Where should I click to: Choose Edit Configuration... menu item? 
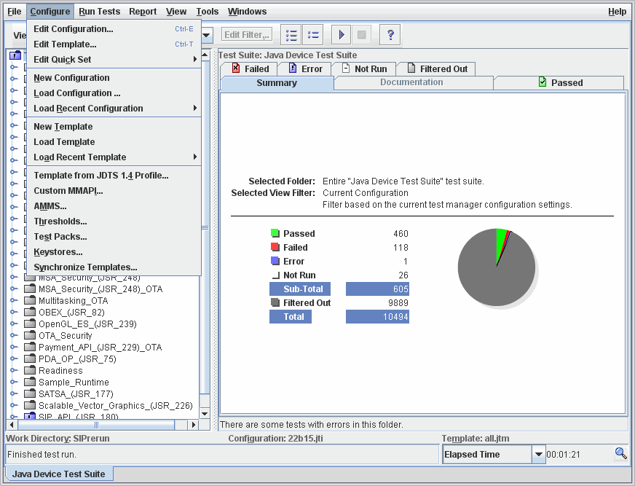[x=114, y=28]
